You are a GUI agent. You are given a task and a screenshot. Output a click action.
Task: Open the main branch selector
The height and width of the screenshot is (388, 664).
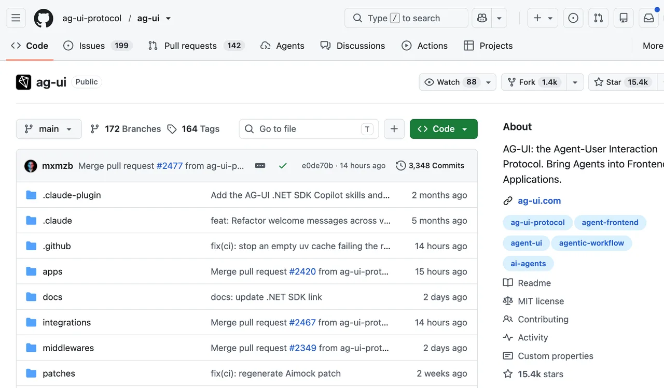click(x=49, y=129)
